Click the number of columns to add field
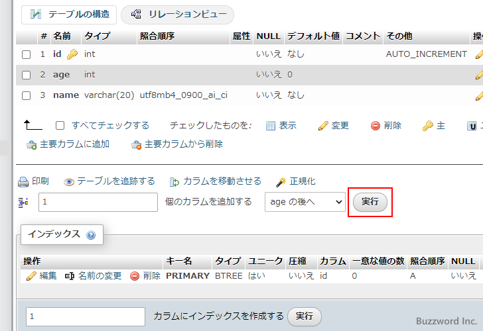 coord(98,202)
